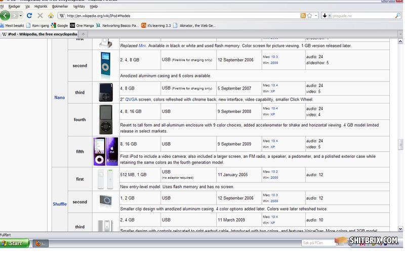Screen dimensions: 405x253
Task: Open the it's learning 3.3 bookmark
Action: tap(156, 26)
